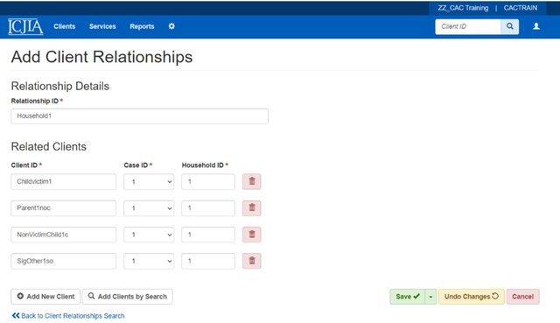Focus the Relationship ID field
The width and height of the screenshot is (560, 323).
[x=140, y=116]
